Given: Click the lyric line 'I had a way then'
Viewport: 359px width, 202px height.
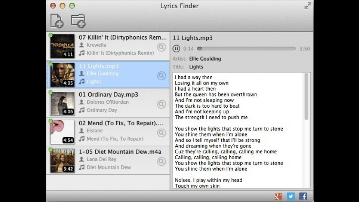Looking at the screenshot, I should pyautogui.click(x=194, y=78).
